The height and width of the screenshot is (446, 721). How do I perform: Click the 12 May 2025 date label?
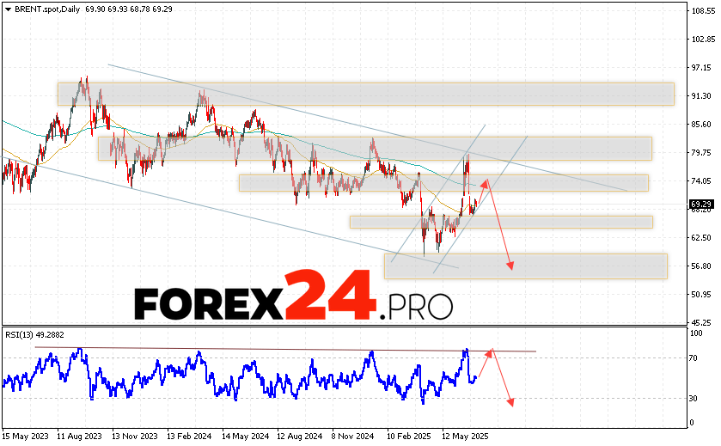pos(466,437)
